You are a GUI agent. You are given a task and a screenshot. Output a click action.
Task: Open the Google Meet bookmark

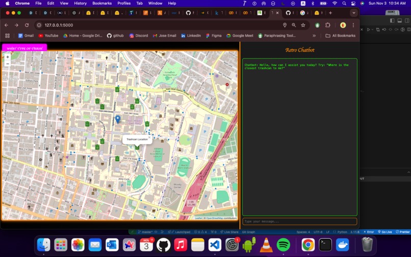240,36
